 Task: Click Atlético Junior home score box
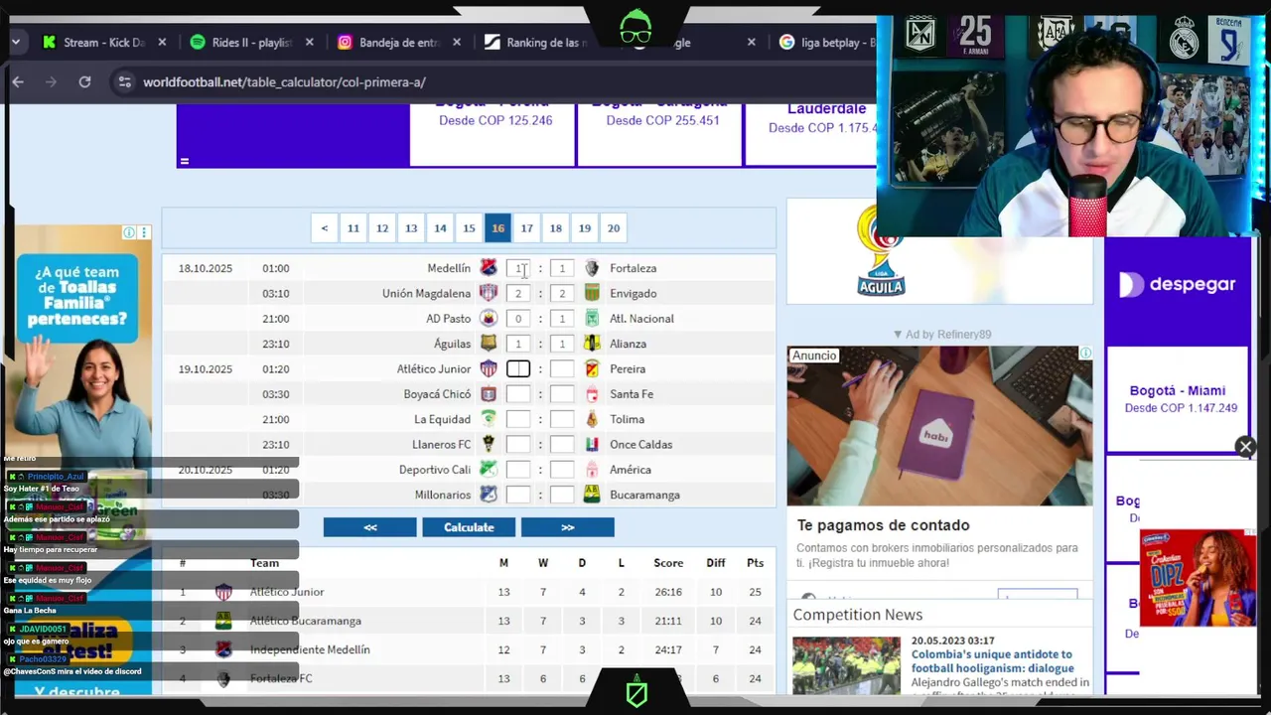(x=518, y=368)
